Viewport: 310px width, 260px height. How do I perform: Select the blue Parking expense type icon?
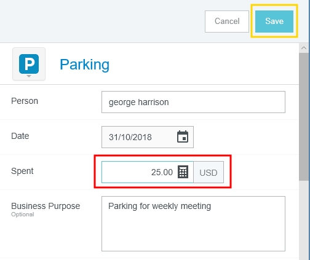29,64
